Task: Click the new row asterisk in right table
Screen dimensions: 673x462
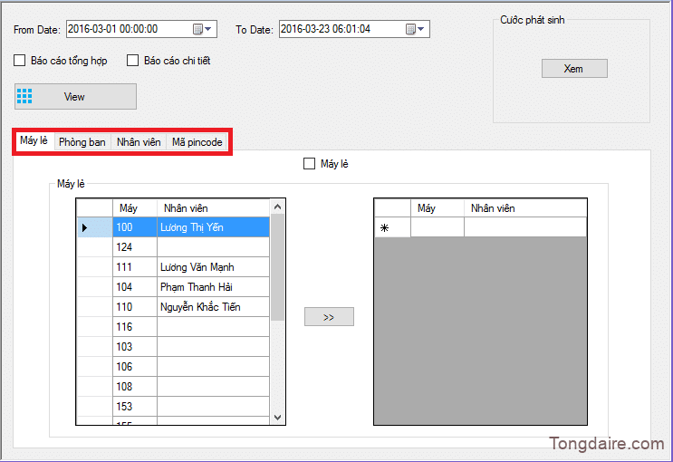Action: click(x=384, y=228)
